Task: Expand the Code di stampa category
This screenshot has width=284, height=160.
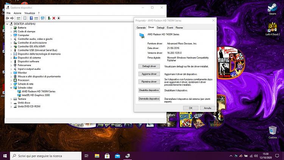Action: [11, 31]
